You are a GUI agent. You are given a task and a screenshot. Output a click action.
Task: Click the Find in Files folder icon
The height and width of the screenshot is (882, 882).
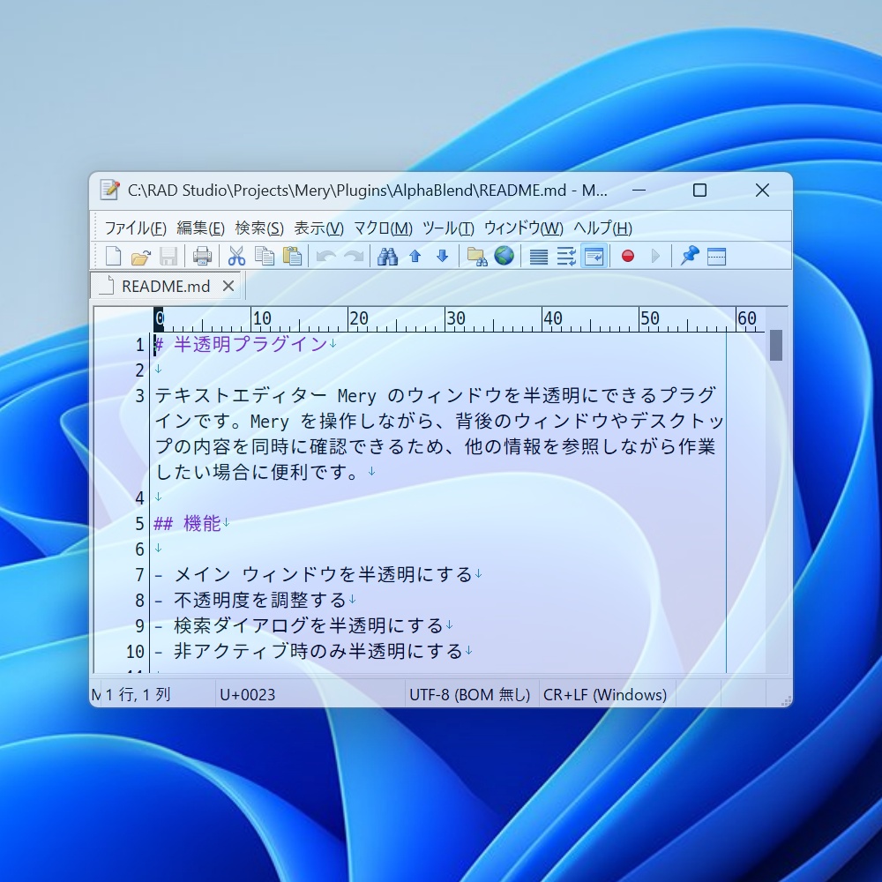[x=476, y=257]
